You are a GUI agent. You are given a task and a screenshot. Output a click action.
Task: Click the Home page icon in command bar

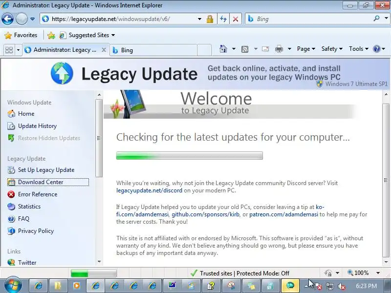click(x=223, y=49)
